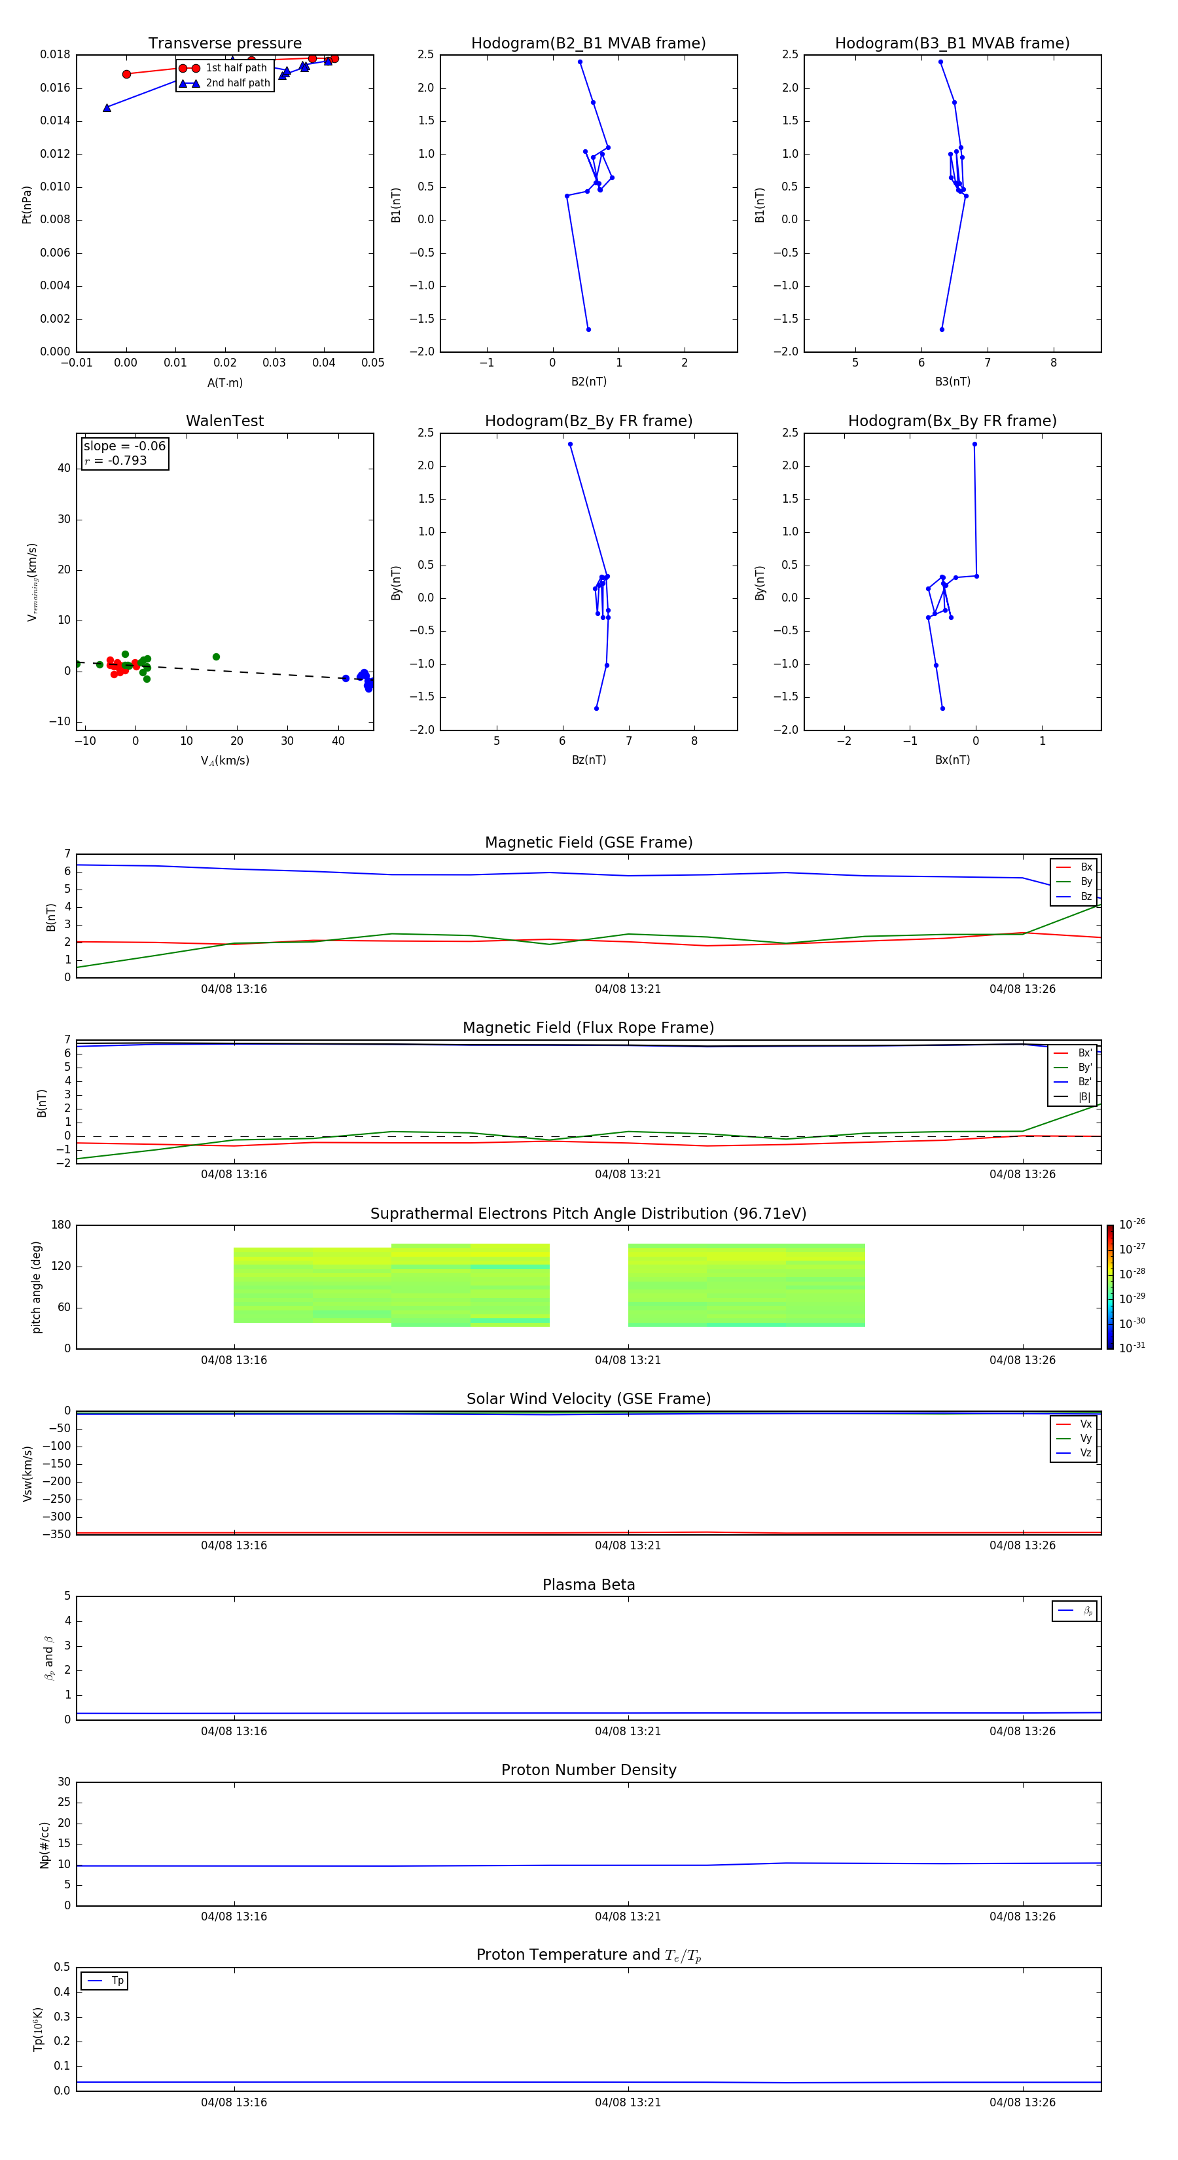Click the Bx entry in GSE legend
This screenshot has width=1178, height=2160.
1074,867
